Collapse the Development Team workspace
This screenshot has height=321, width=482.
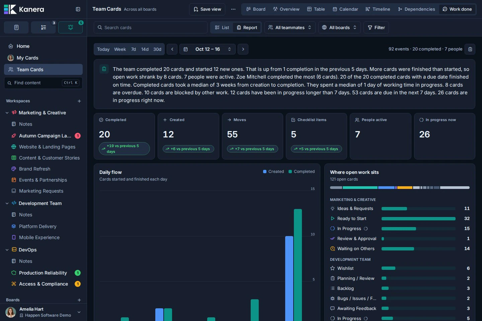click(7, 203)
